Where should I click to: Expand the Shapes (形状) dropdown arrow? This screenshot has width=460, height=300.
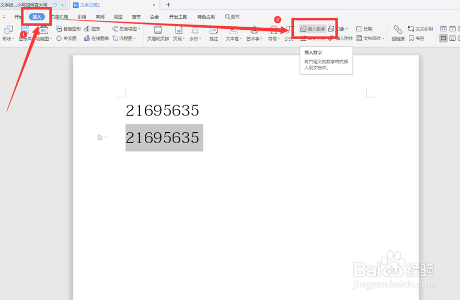(13, 39)
